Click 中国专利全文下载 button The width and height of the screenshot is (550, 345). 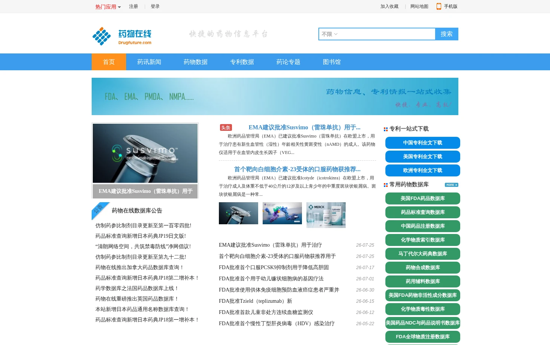point(423,143)
